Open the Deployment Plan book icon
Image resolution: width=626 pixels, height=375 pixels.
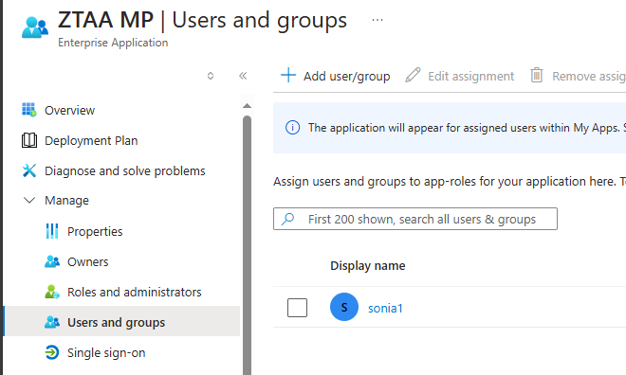29,140
